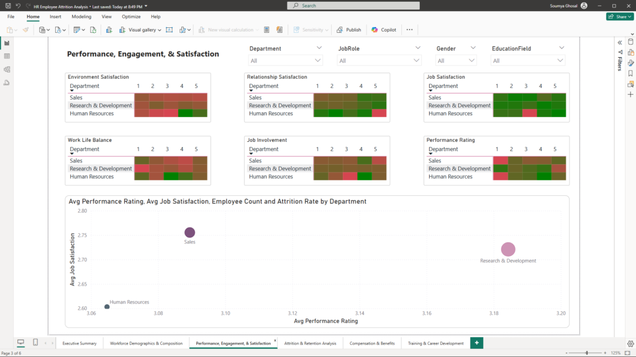Click the zoom slider in status bar
The image size is (636, 357).
(x=586, y=353)
